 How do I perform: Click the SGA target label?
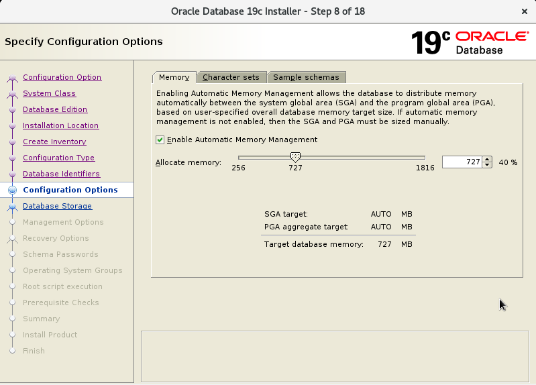[x=286, y=214]
